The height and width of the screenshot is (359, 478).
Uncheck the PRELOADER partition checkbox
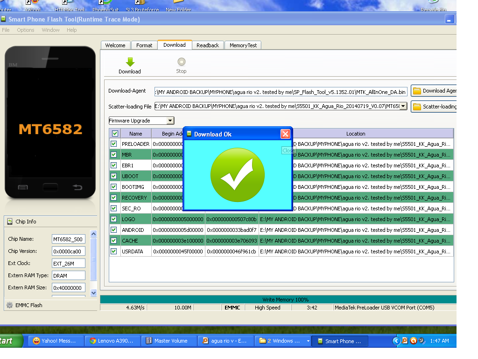click(114, 144)
